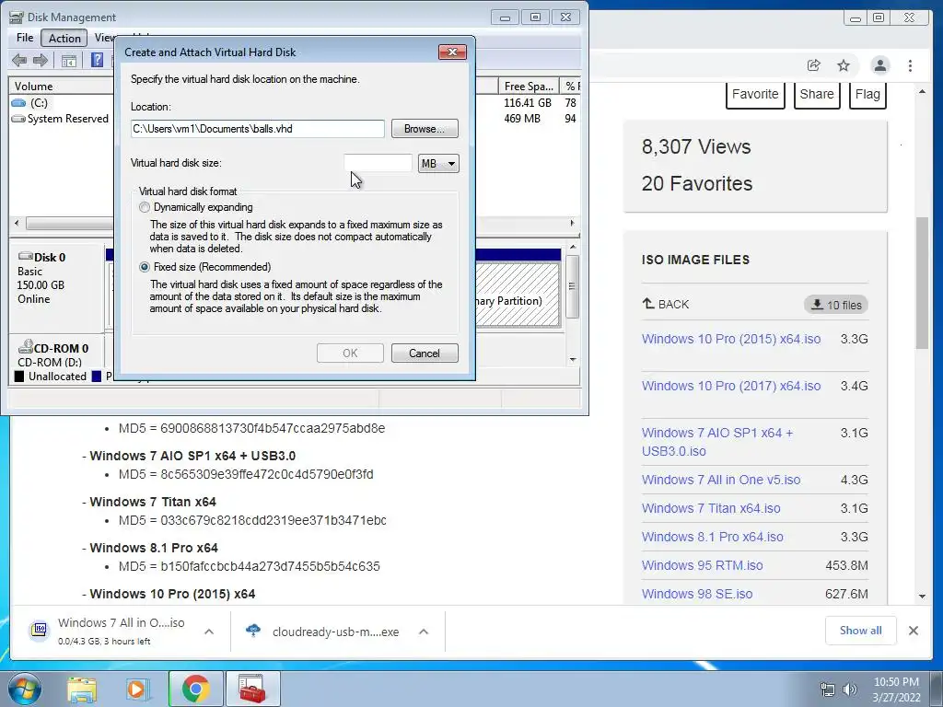The width and height of the screenshot is (943, 707).
Task: Click the red toolbox taskbar icon
Action: click(252, 689)
